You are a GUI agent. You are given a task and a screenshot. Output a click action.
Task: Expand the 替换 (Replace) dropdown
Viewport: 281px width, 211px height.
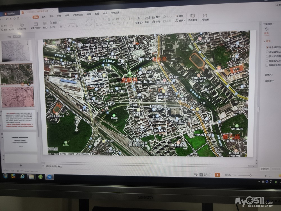pos(184,21)
